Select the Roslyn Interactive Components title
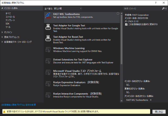The height and width of the screenshot is (116, 168). [71, 94]
